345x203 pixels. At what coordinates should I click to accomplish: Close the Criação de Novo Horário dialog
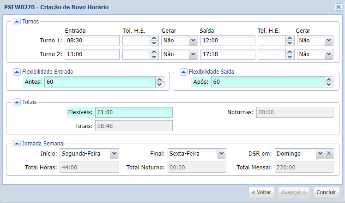click(x=338, y=6)
